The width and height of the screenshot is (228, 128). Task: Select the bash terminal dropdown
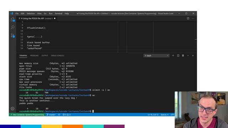156,55
